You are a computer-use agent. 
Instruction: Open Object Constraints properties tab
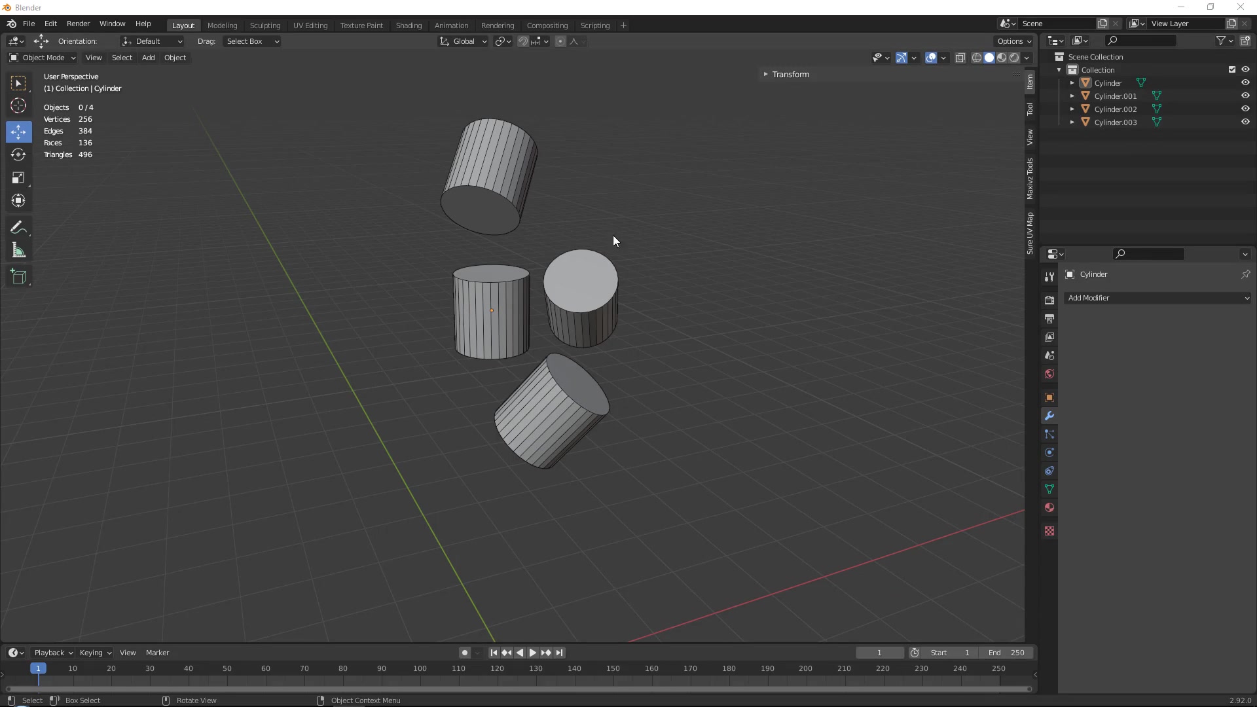click(x=1049, y=471)
